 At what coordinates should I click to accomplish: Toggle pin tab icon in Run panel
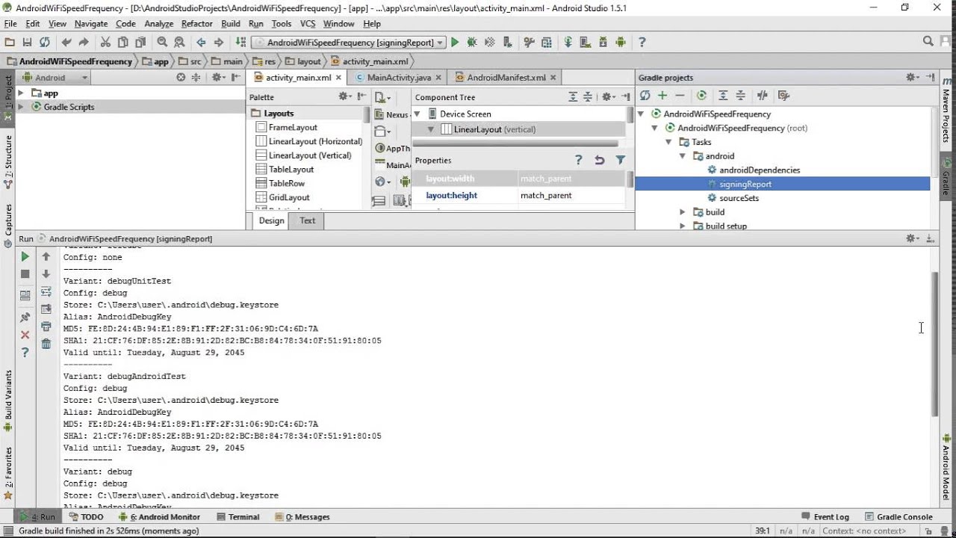click(x=25, y=318)
